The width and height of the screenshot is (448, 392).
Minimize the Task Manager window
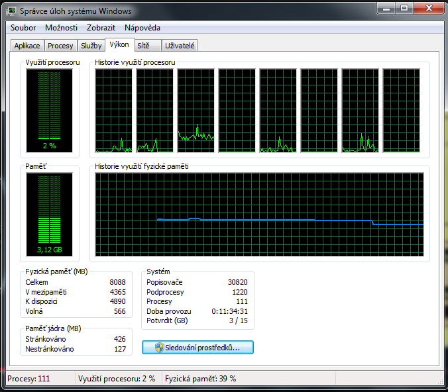click(x=386, y=9)
